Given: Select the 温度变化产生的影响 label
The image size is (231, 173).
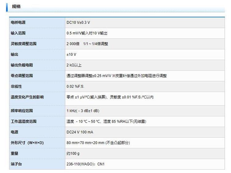Looking at the screenshot, I should (27, 97).
